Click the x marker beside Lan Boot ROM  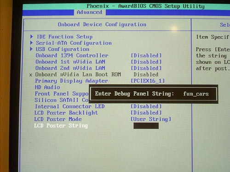click(31, 75)
